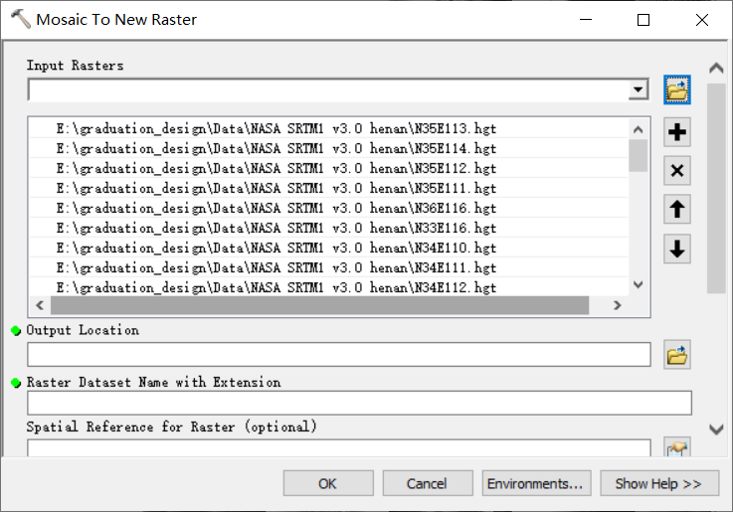Open the Environments... settings button
Image resolution: width=733 pixels, height=512 pixels.
click(536, 483)
